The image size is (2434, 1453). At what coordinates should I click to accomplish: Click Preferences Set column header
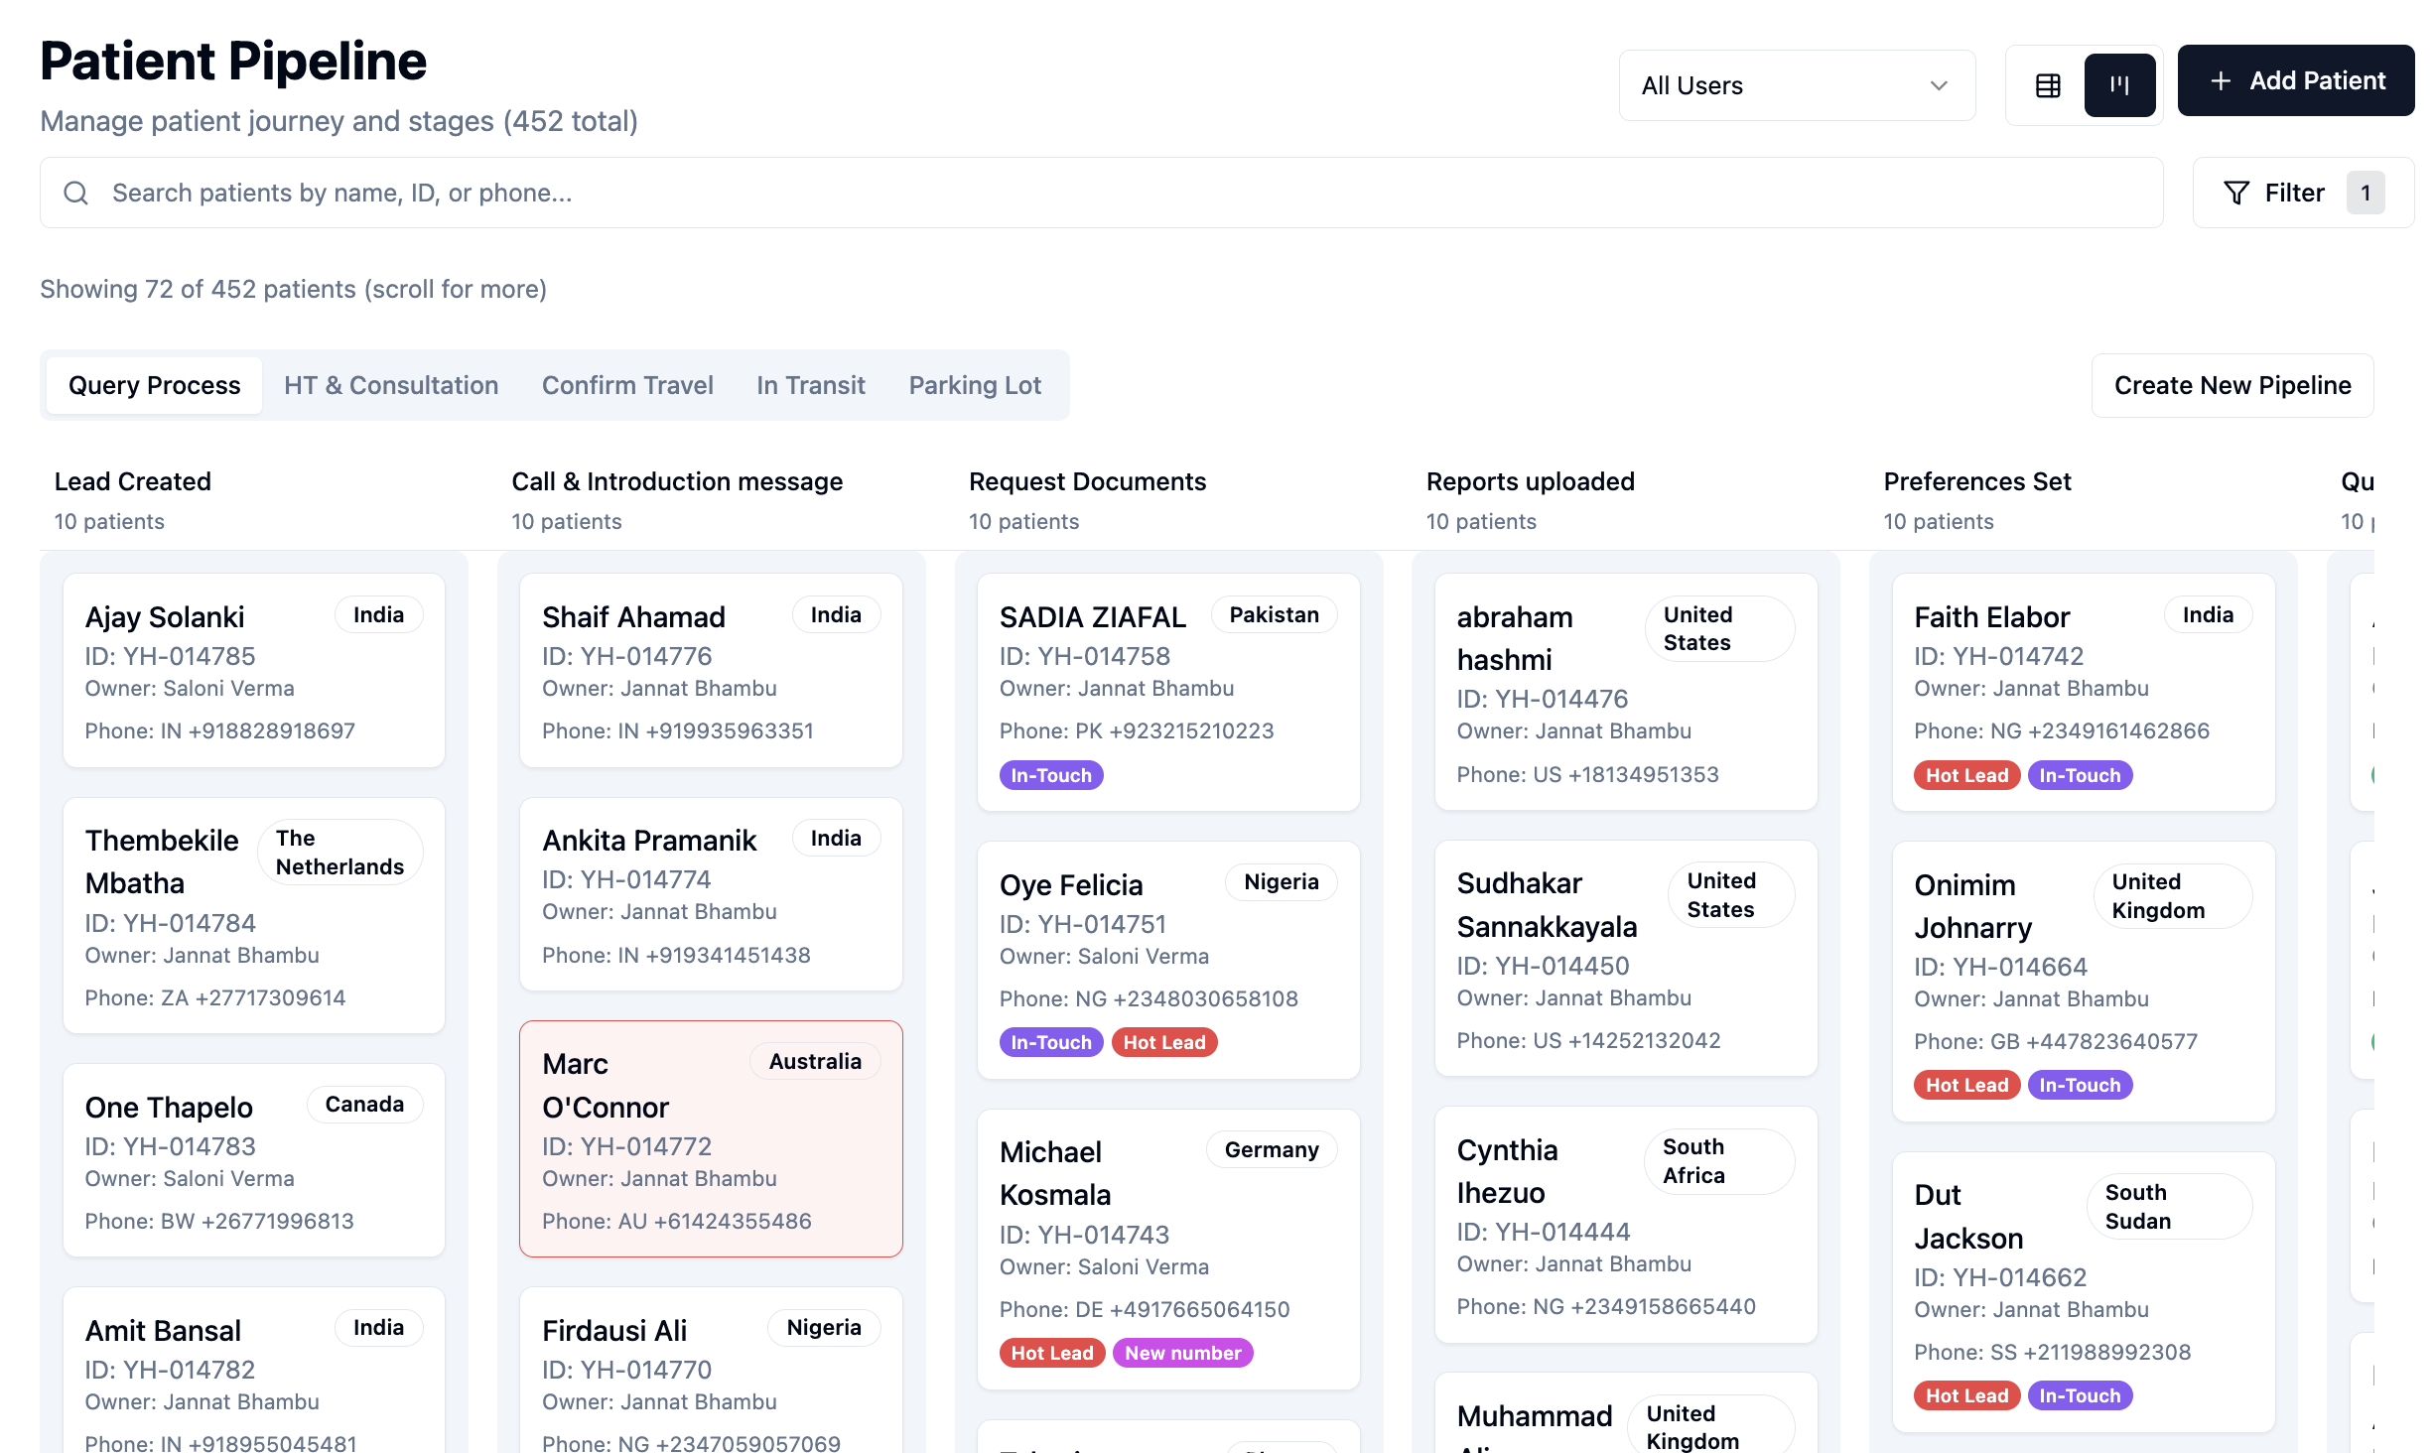pos(1977,481)
